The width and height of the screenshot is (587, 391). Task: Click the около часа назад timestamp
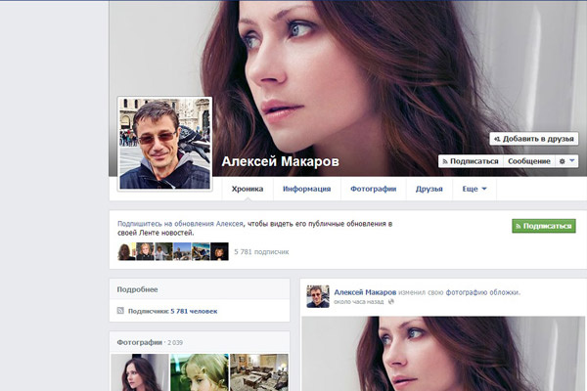pyautogui.click(x=359, y=302)
